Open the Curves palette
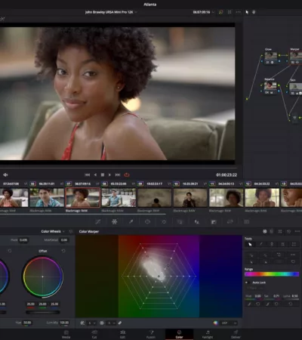302x340 pixels. (x=97, y=221)
